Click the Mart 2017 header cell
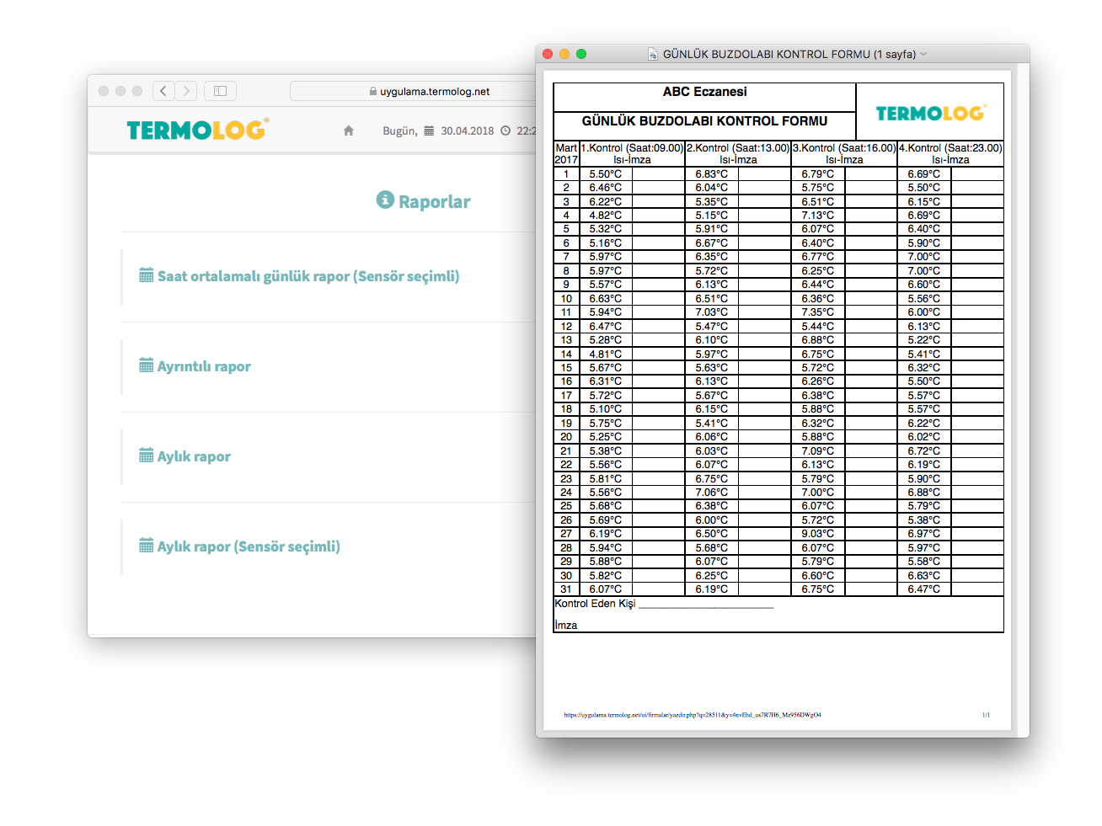 pyautogui.click(x=566, y=153)
